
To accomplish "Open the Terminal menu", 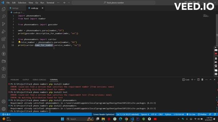I will (x=50, y=3).
